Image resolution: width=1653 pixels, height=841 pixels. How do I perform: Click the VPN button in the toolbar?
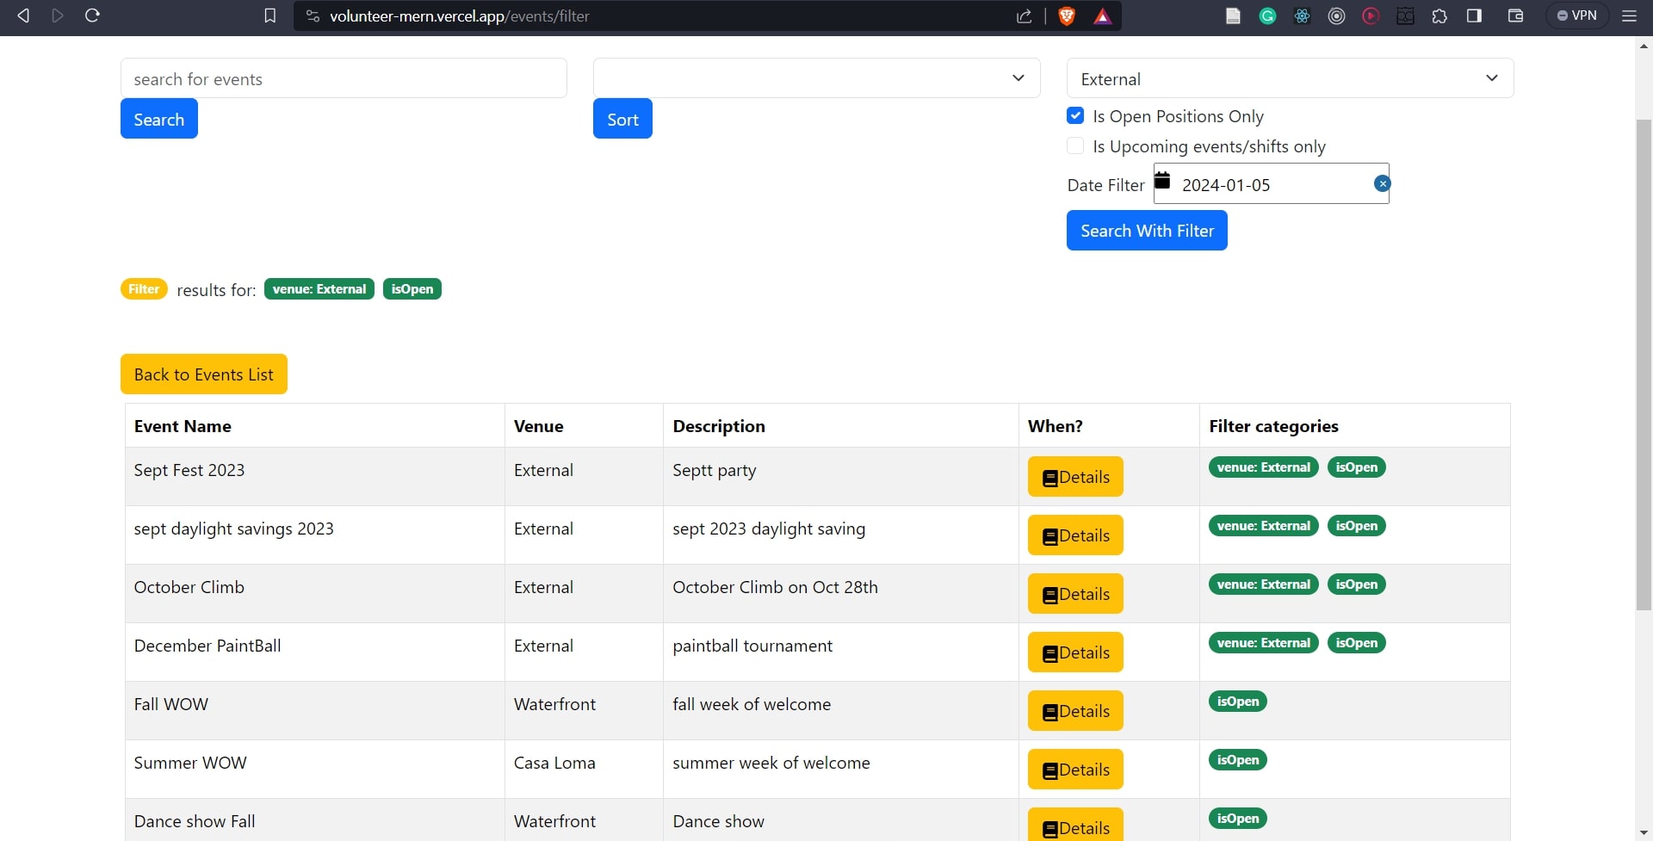pyautogui.click(x=1577, y=15)
